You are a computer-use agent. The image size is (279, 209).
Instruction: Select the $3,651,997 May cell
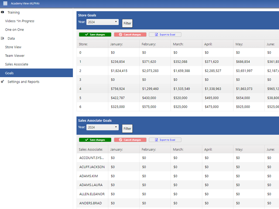point(249,71)
